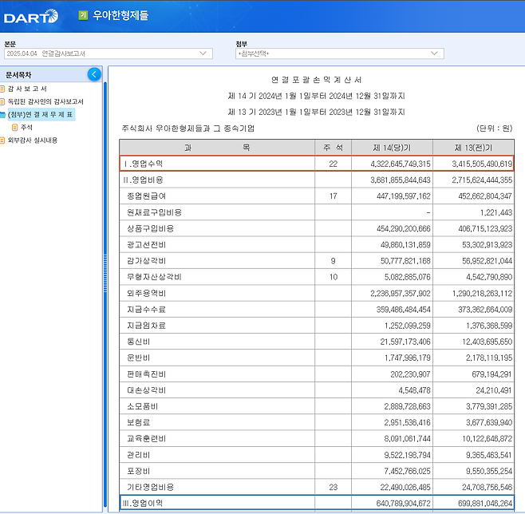Click the Ⅱ.영업비용 row label
Viewport: 525px width, 514px height.
tap(143, 180)
